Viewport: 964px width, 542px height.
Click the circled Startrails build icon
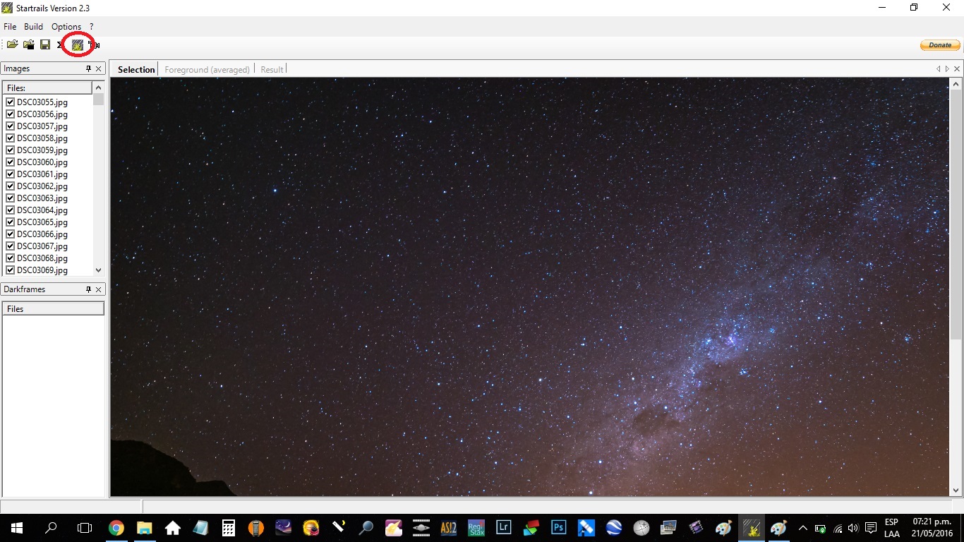pos(78,45)
